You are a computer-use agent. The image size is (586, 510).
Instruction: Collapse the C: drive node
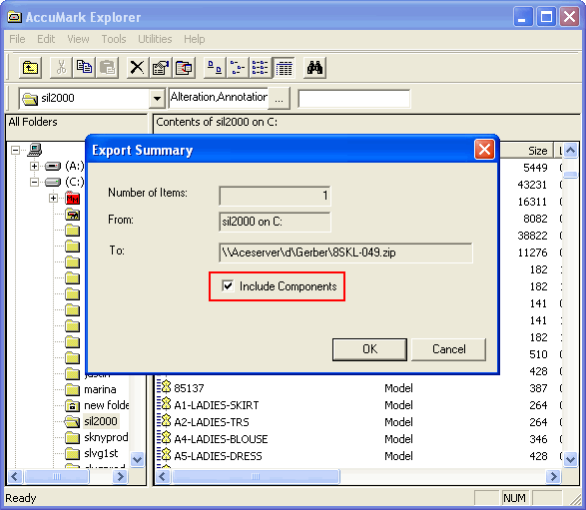coord(34,183)
